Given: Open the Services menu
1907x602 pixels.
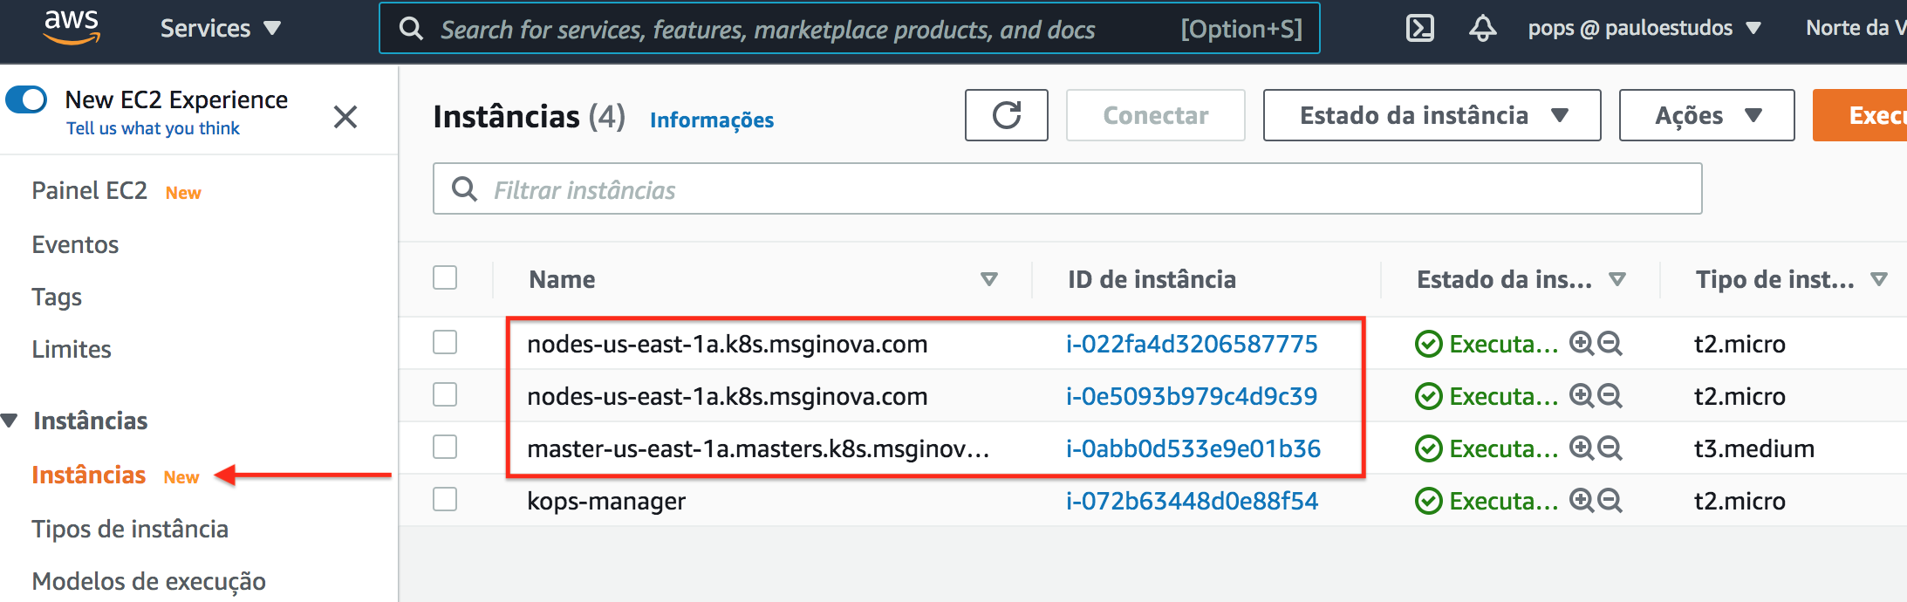Looking at the screenshot, I should [220, 28].
